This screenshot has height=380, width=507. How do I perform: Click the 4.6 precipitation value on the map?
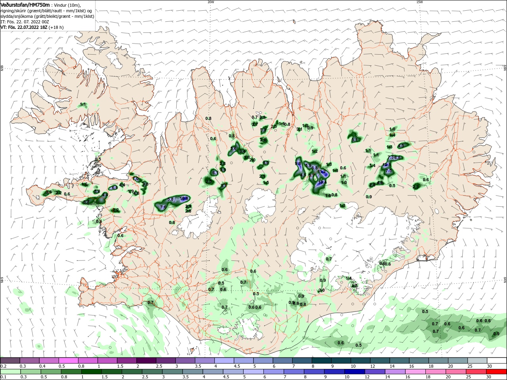tap(380, 182)
